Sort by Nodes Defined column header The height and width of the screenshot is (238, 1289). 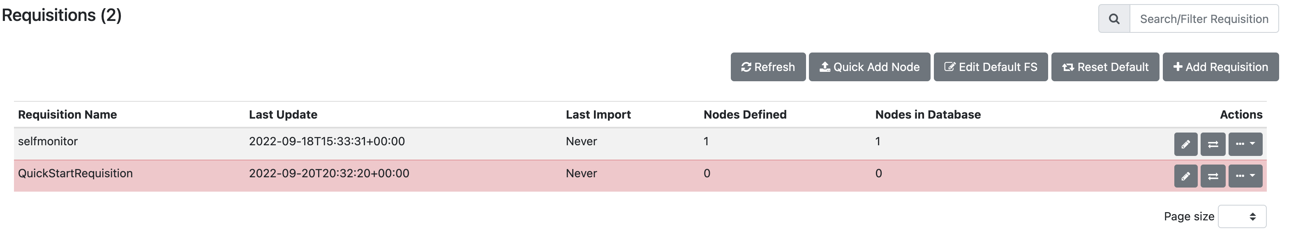tap(744, 114)
